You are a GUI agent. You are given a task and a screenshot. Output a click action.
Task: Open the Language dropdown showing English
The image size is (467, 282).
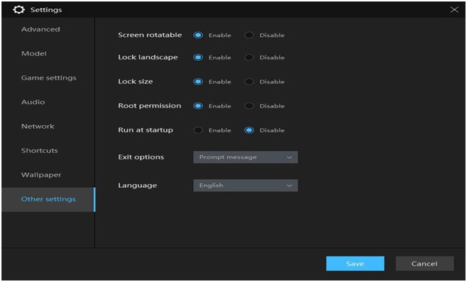coord(245,186)
